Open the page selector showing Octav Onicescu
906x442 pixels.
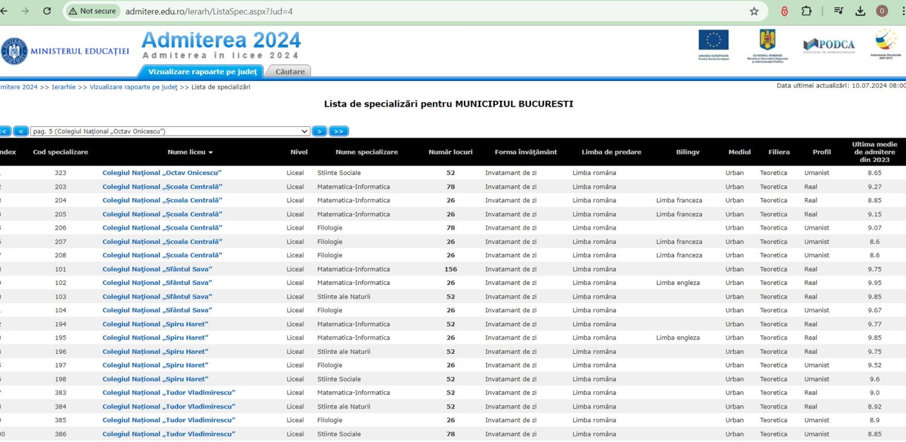point(170,130)
